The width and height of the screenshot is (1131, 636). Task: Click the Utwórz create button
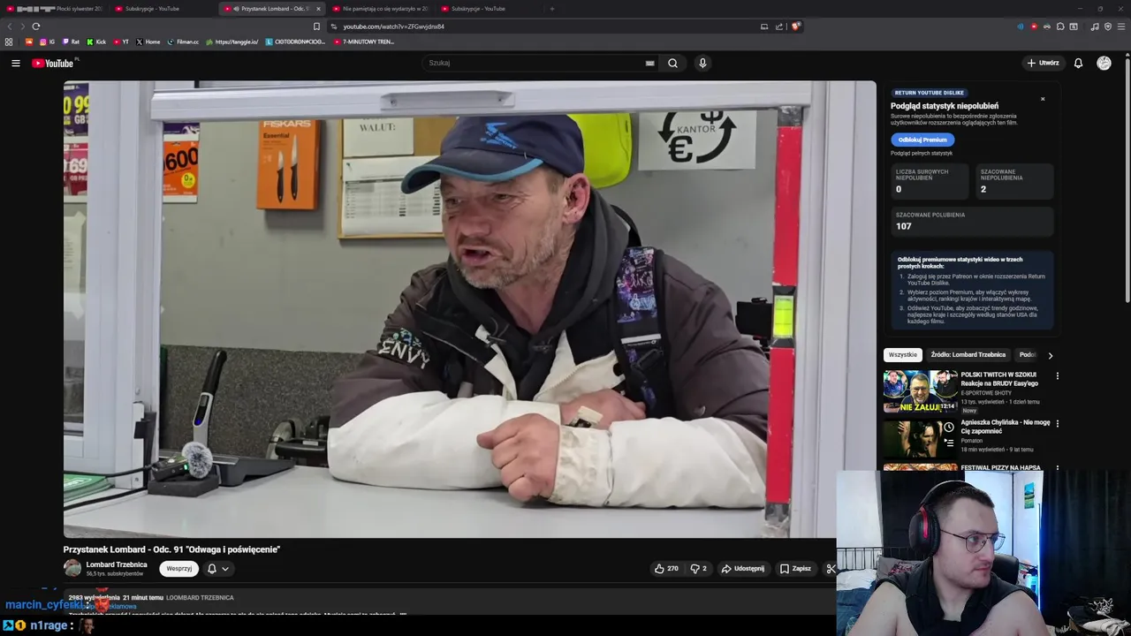click(x=1043, y=63)
